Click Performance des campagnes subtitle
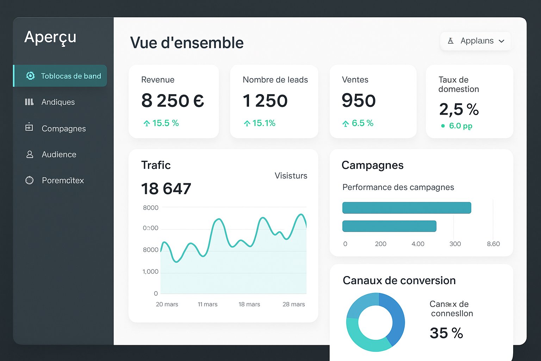Image resolution: width=541 pixels, height=361 pixels. pos(398,187)
